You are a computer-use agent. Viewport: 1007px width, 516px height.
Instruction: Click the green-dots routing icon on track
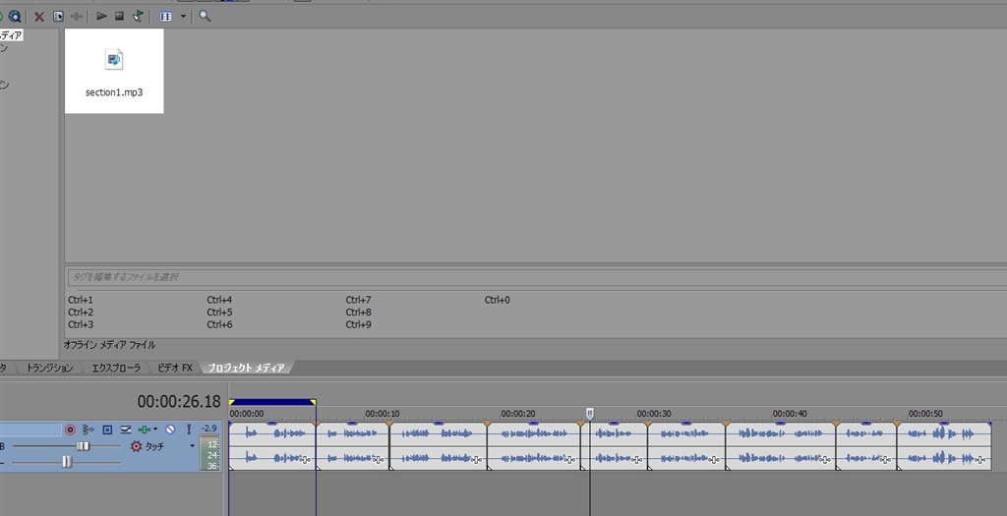point(88,430)
